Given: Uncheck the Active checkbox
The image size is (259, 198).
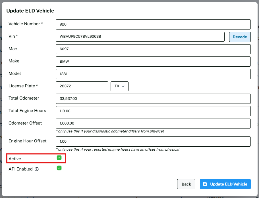Looking at the screenshot, I should pos(59,158).
